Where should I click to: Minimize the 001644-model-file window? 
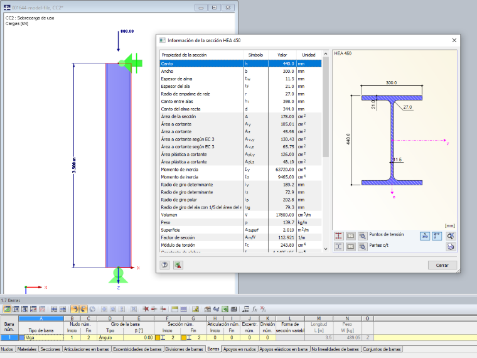(x=201, y=8)
